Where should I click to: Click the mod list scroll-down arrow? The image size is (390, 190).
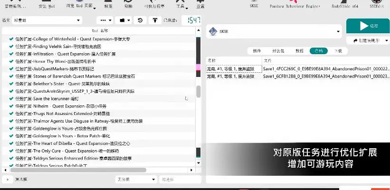point(199,163)
